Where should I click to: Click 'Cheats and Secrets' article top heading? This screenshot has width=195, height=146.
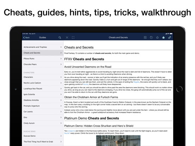[79, 47]
